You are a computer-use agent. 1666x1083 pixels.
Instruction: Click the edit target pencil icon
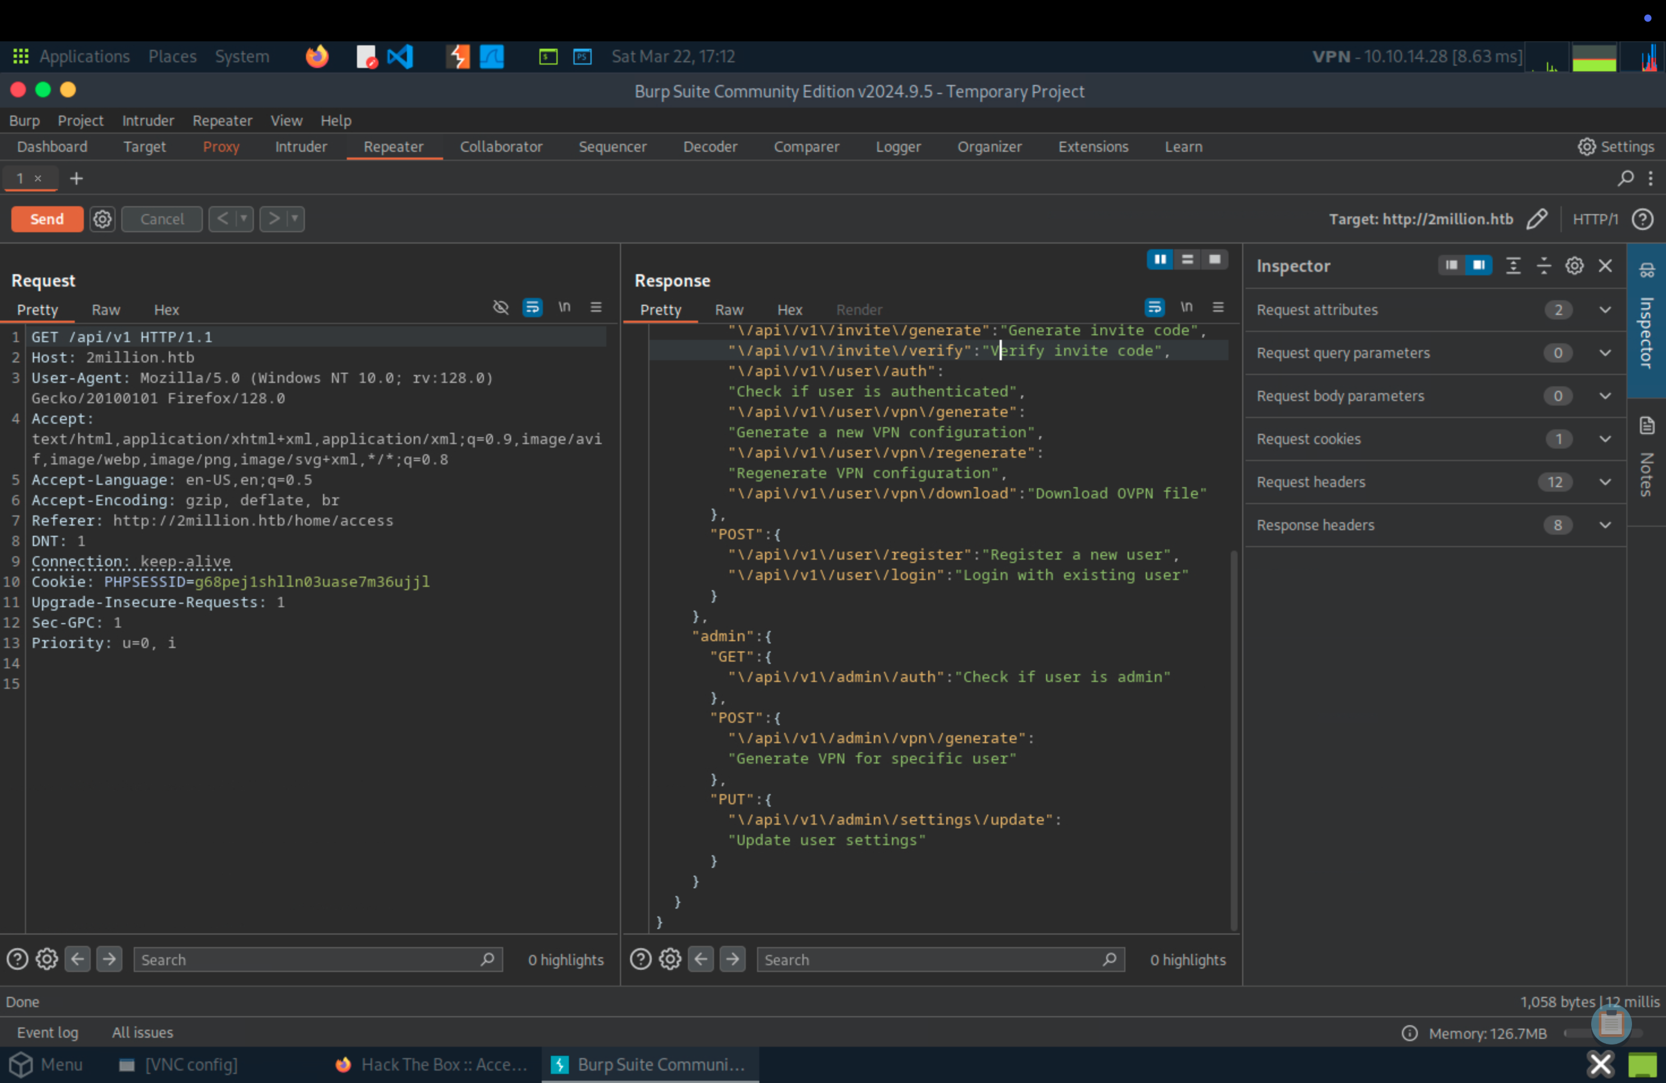click(1537, 219)
